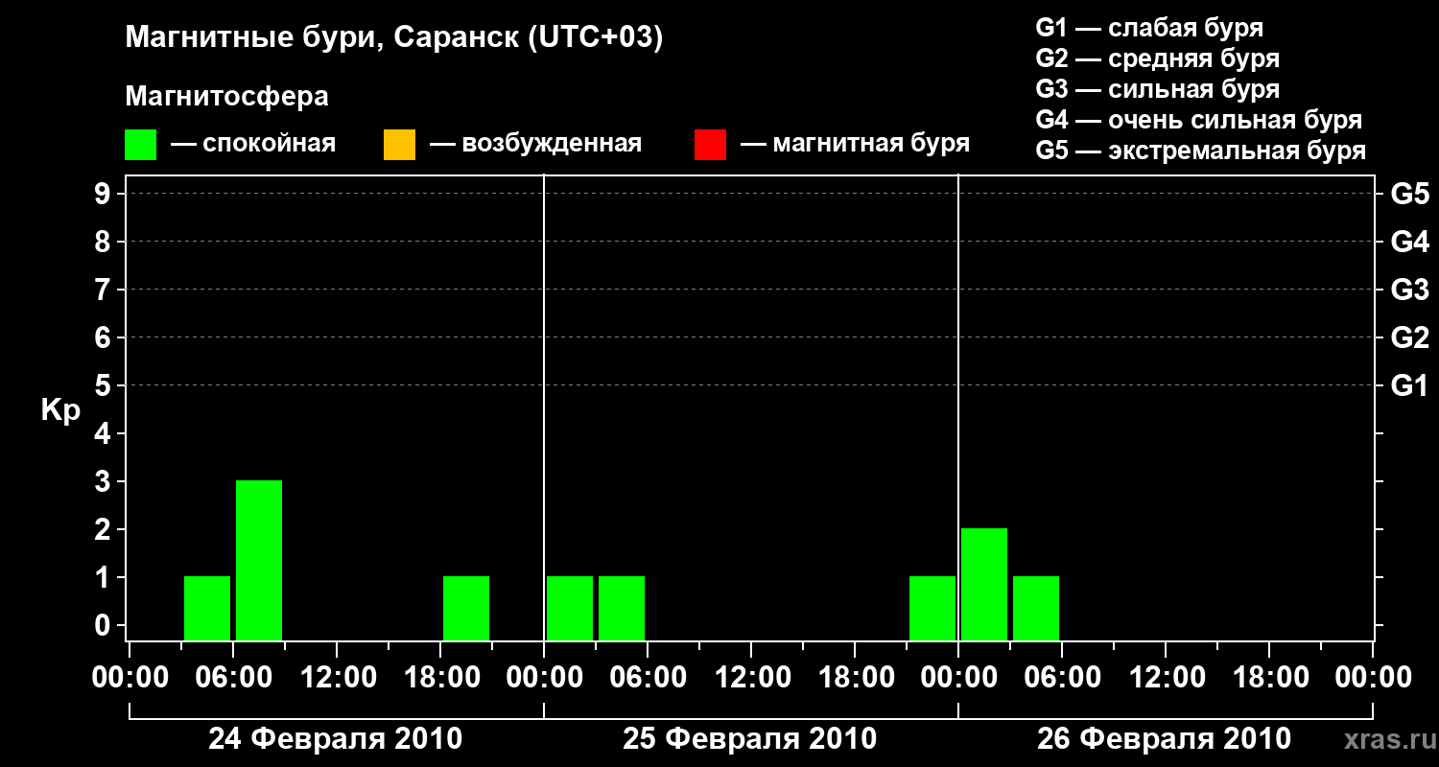Click the 03:00–06:00 bar on 24 February
Image resolution: width=1439 pixels, height=767 pixels.
pos(207,608)
